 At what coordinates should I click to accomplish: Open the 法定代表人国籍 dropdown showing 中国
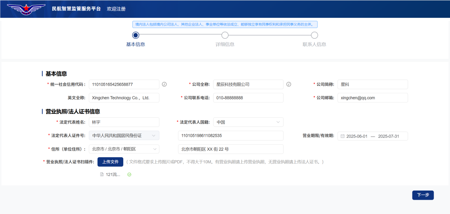point(248,122)
